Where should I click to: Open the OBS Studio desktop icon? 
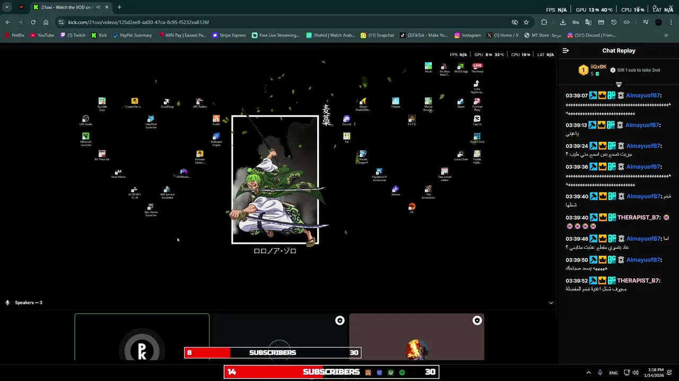click(85, 121)
